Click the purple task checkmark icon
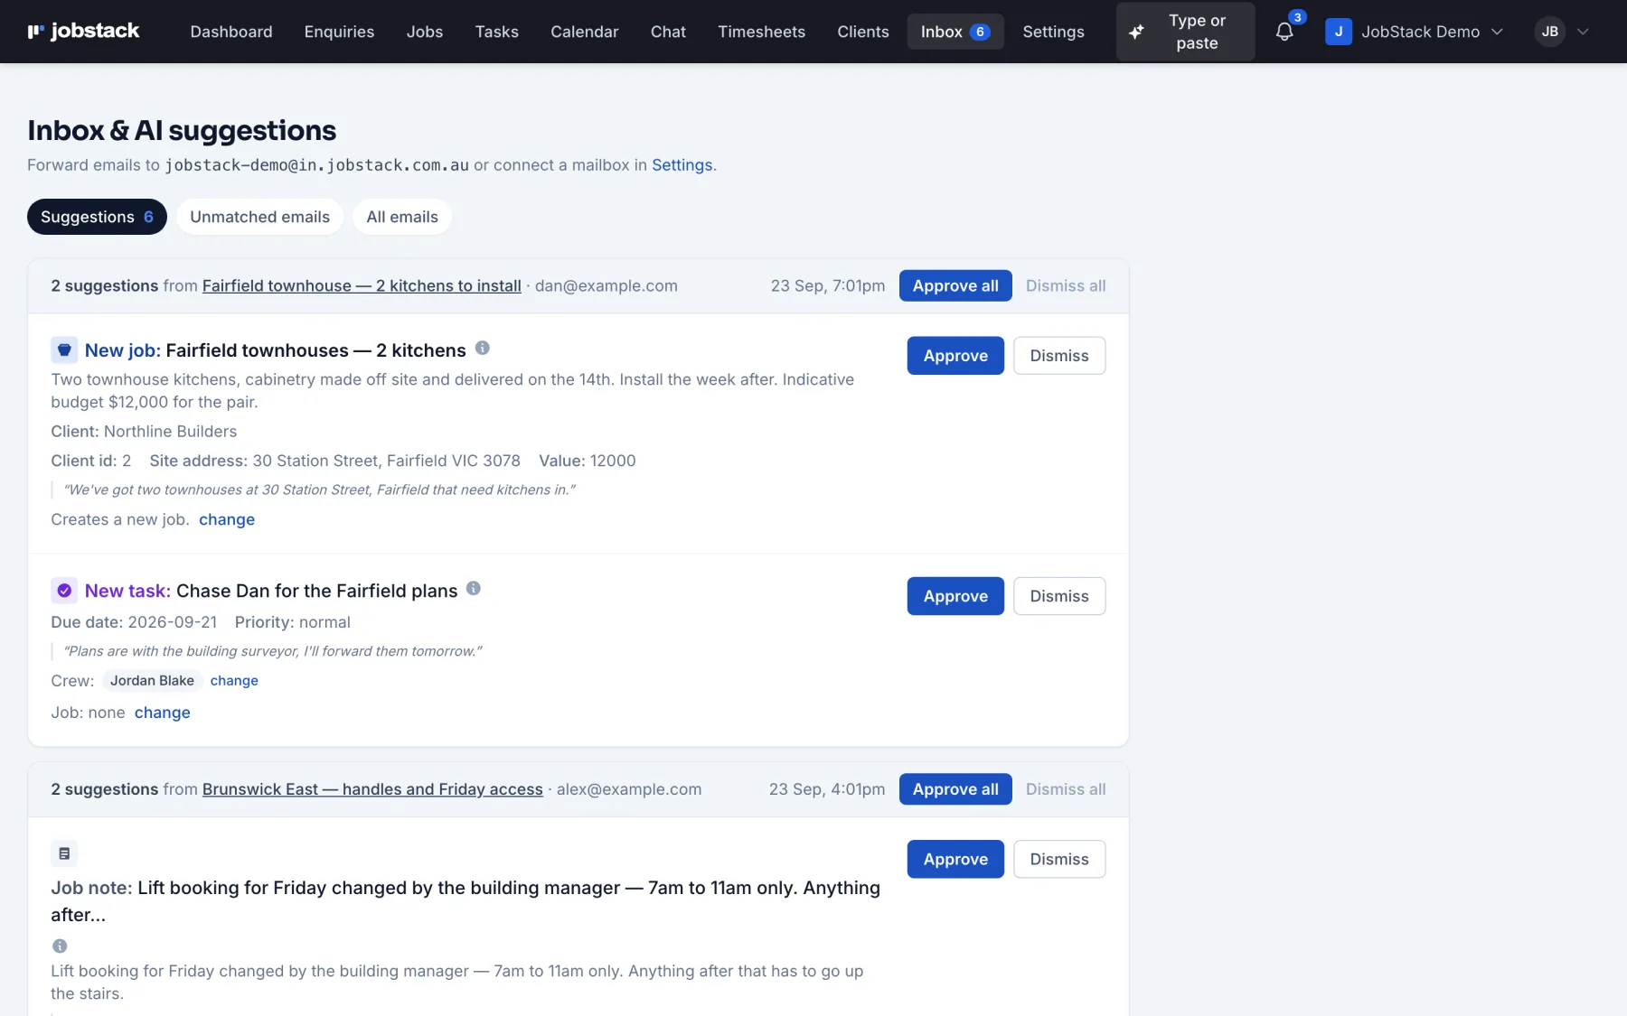Viewport: 1627px width, 1016px height. [64, 591]
